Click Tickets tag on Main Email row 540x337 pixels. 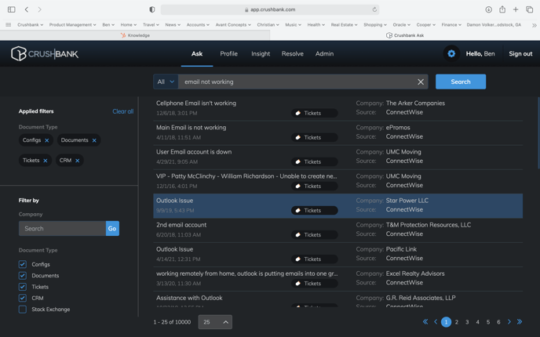point(315,138)
